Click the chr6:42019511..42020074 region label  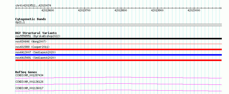click(33, 6)
